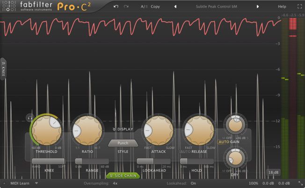
Task: Click the ATTACK label
Action: click(159, 152)
